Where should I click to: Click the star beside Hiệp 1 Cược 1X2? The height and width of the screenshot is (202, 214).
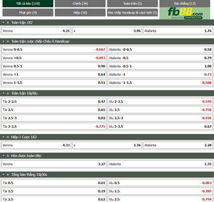[x=8, y=137]
